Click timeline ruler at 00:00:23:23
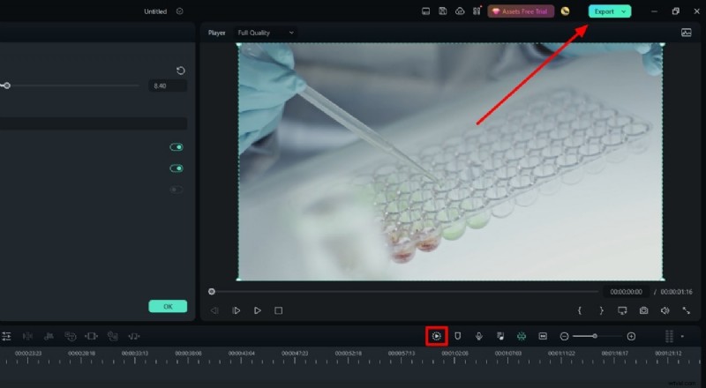706x388 pixels. 28,354
